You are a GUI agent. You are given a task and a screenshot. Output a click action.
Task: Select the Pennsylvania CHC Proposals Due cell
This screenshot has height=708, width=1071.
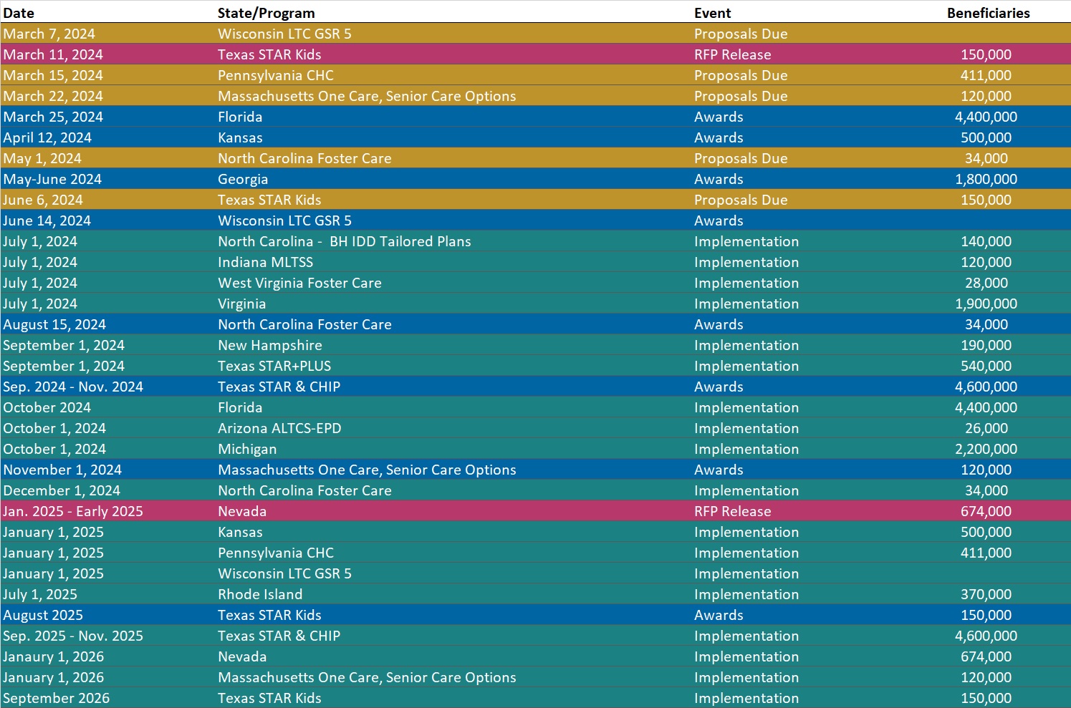point(740,75)
